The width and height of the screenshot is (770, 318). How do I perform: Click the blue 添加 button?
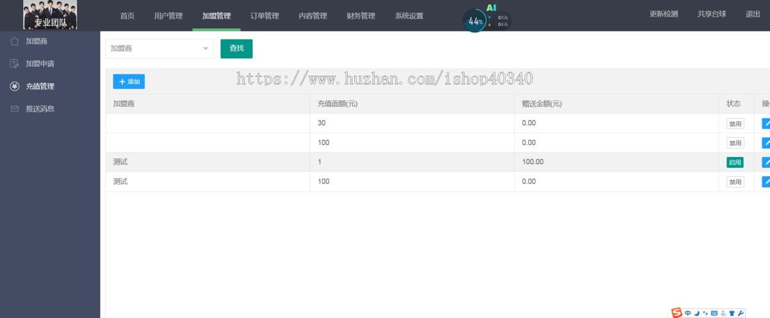[x=129, y=81]
